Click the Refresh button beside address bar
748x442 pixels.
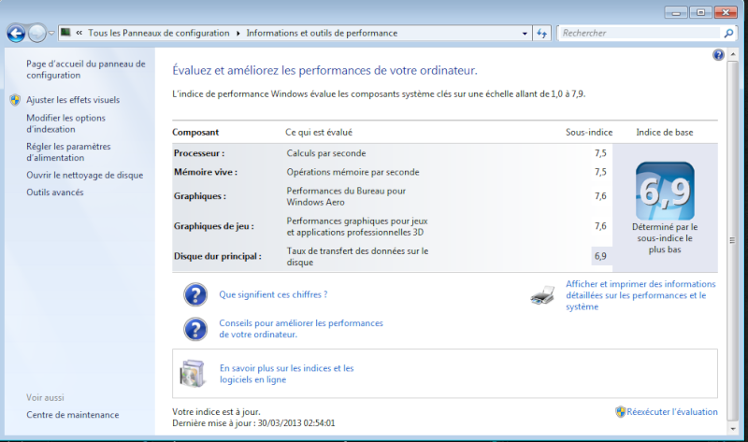542,34
